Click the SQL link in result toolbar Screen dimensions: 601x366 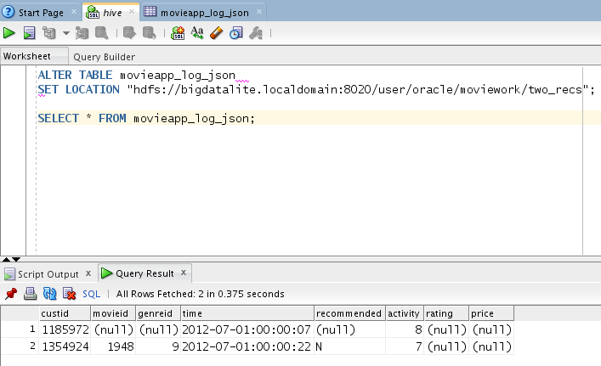[x=91, y=294]
